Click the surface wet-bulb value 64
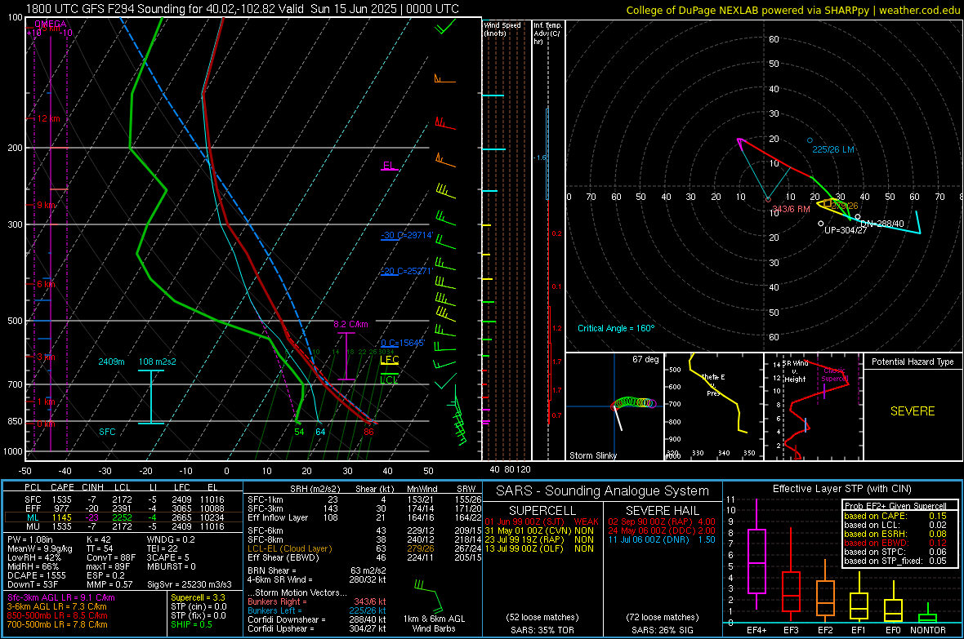 click(320, 432)
